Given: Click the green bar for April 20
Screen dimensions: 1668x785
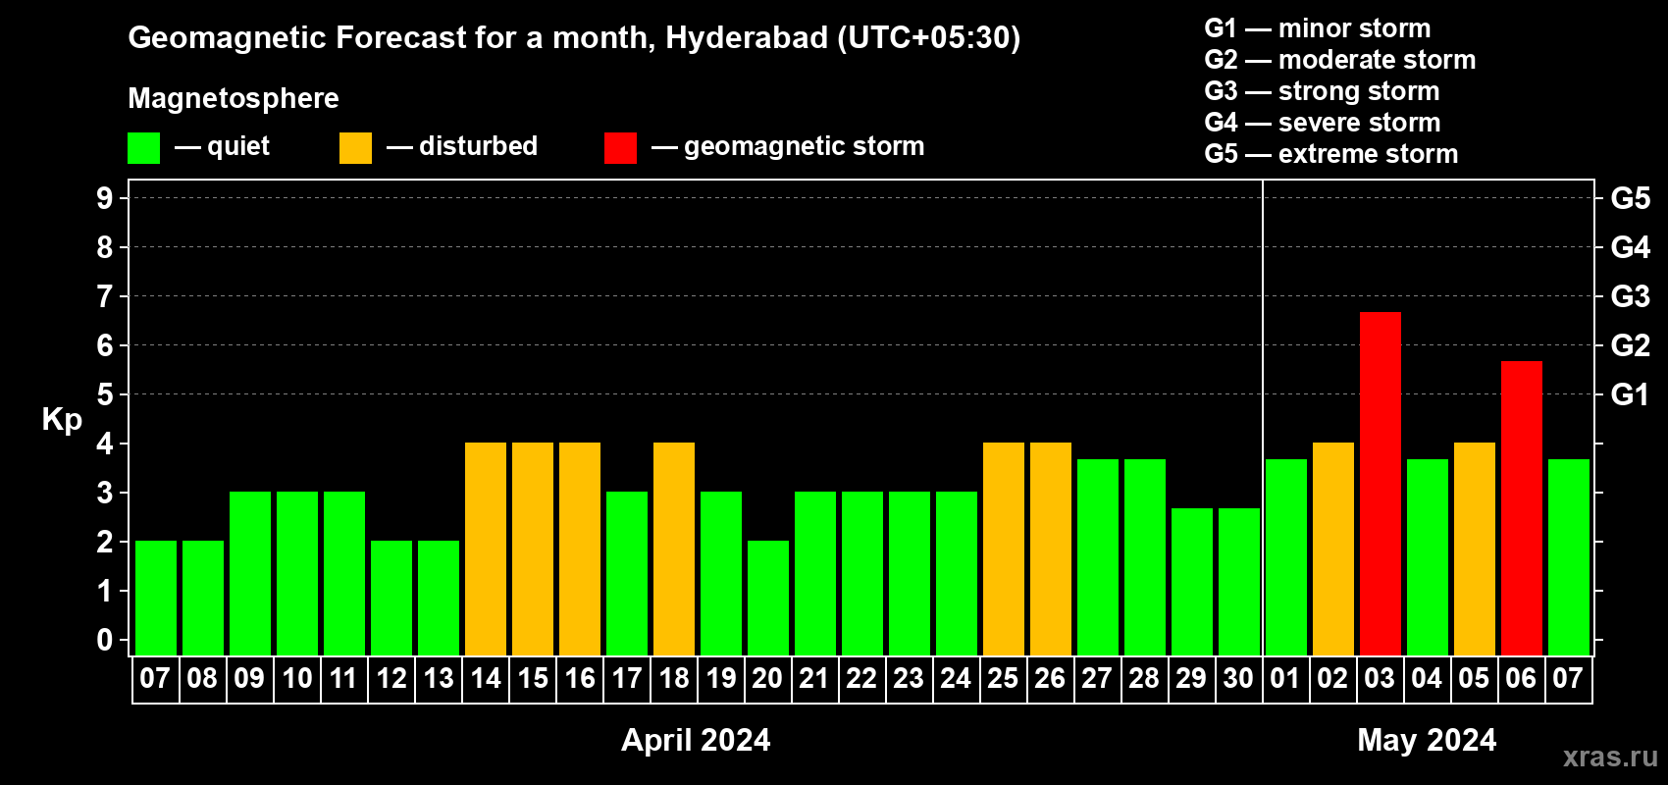Looking at the screenshot, I should pyautogui.click(x=767, y=599).
